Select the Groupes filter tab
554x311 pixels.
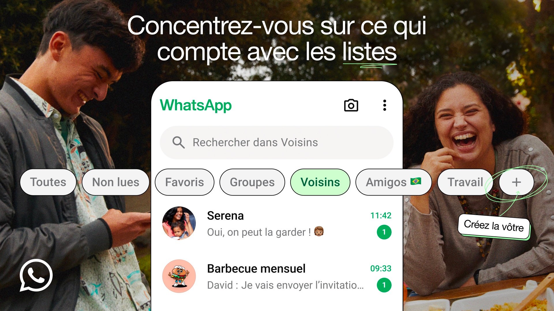[251, 182]
